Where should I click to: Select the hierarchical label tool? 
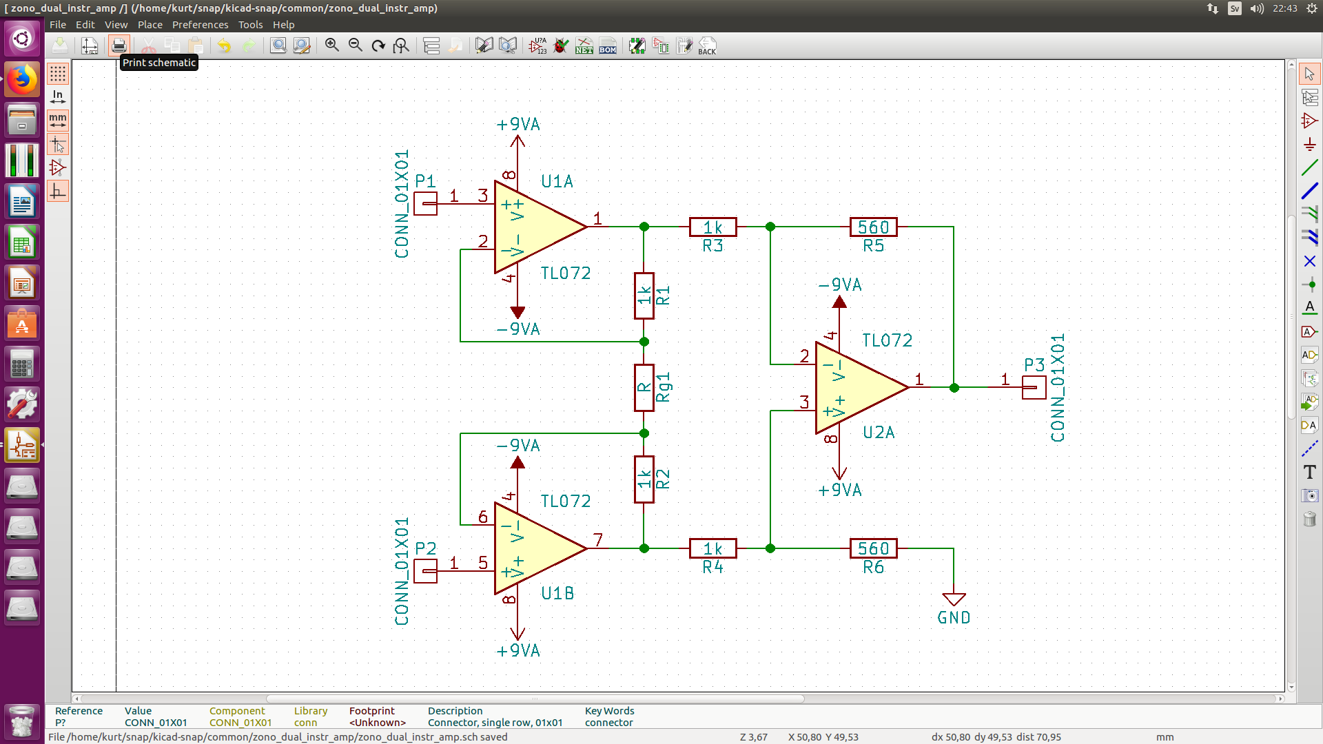(x=1310, y=355)
